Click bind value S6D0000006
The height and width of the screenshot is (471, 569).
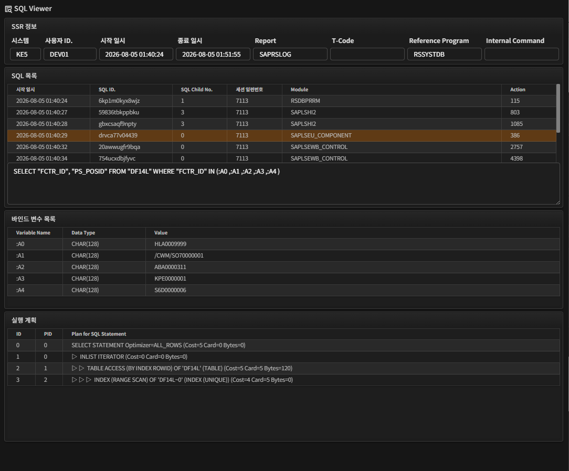[x=170, y=290]
